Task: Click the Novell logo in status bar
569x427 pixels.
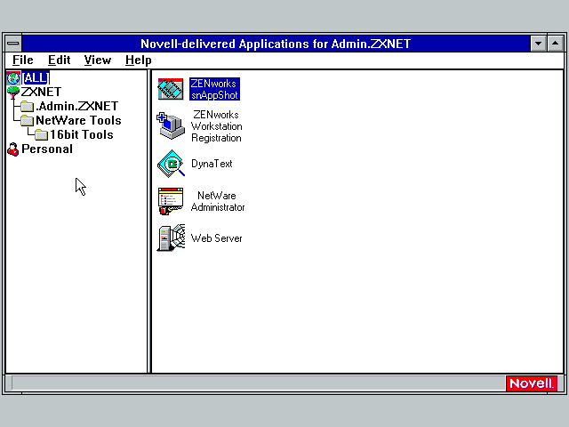Action: pos(532,383)
